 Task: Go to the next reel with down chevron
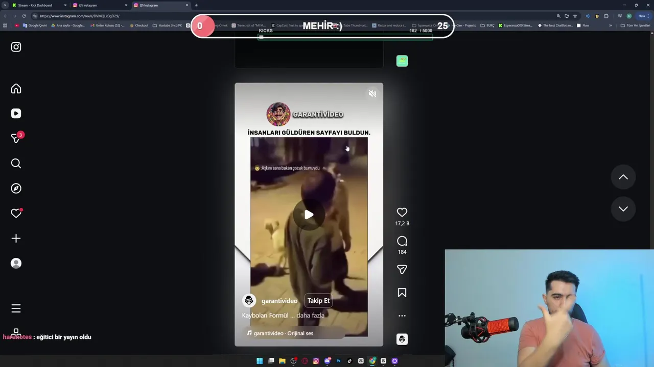[623, 208]
